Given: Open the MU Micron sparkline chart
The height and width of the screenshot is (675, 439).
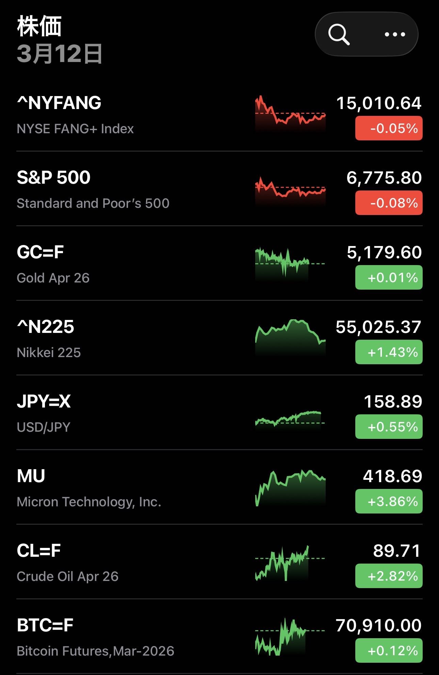Looking at the screenshot, I should [290, 487].
